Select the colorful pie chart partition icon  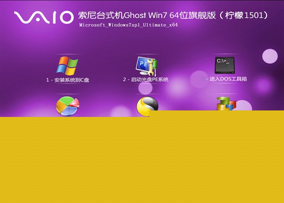pos(67,106)
